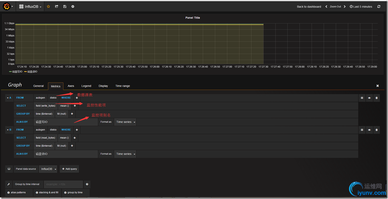This screenshot has width=388, height=199.
Task: Click the Grafana logo menu icon
Action: [6, 6]
